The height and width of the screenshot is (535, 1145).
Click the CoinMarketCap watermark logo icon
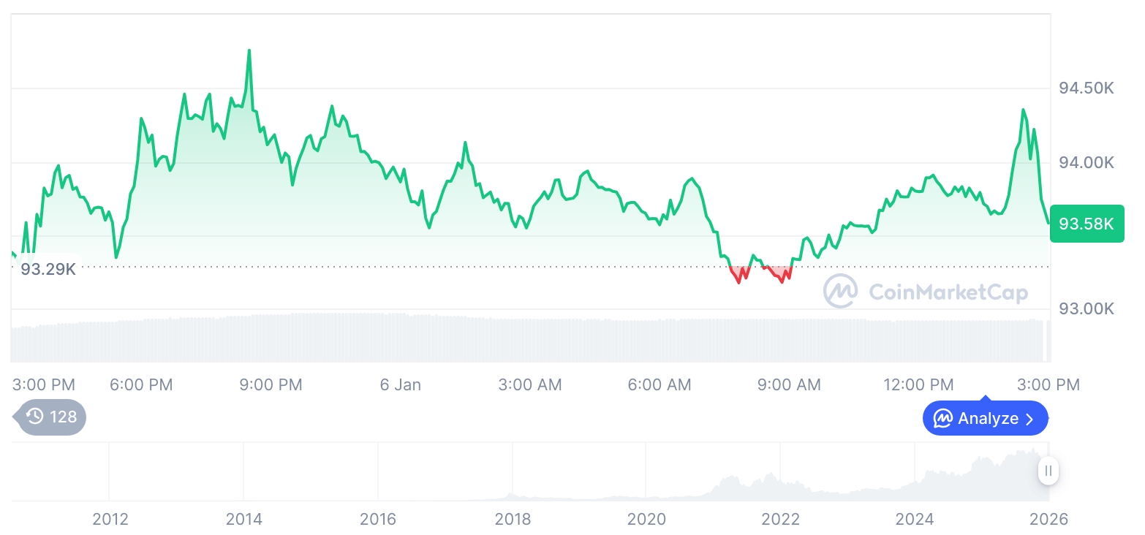(841, 292)
